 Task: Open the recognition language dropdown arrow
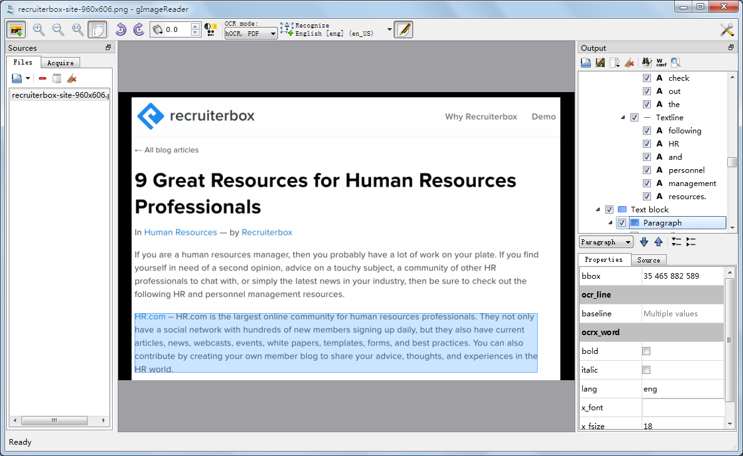pyautogui.click(x=389, y=29)
